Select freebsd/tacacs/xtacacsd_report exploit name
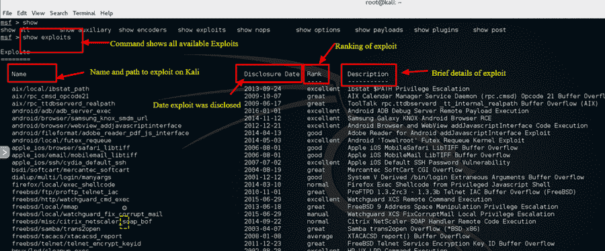 pos(67,236)
